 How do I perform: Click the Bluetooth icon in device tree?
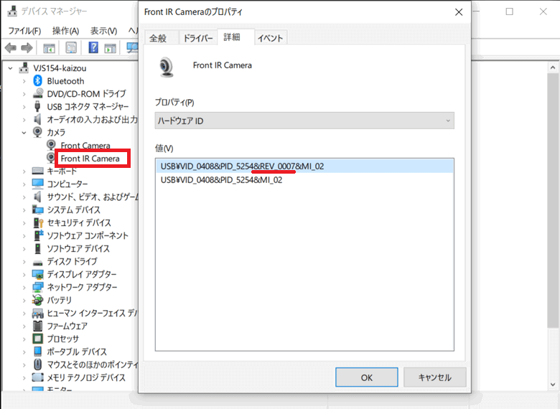pos(39,81)
